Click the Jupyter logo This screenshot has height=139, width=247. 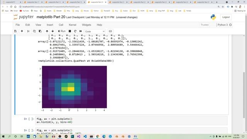coord(24,17)
